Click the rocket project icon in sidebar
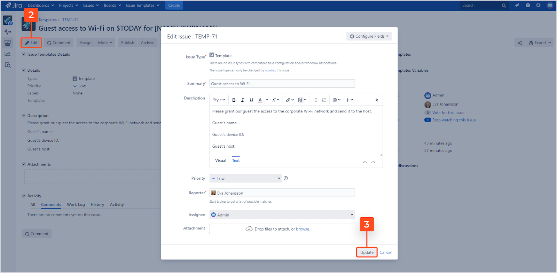The image size is (557, 273). (x=8, y=21)
